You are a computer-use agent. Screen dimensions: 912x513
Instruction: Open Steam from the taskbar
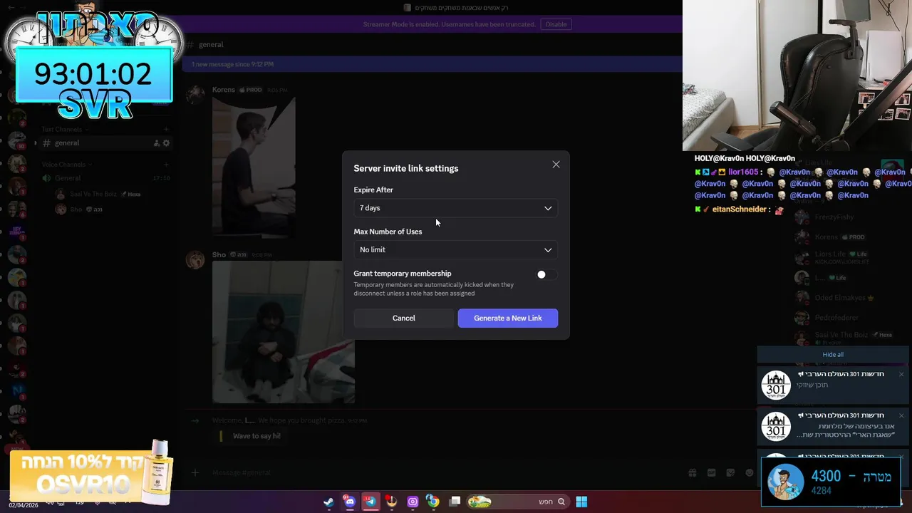click(328, 502)
